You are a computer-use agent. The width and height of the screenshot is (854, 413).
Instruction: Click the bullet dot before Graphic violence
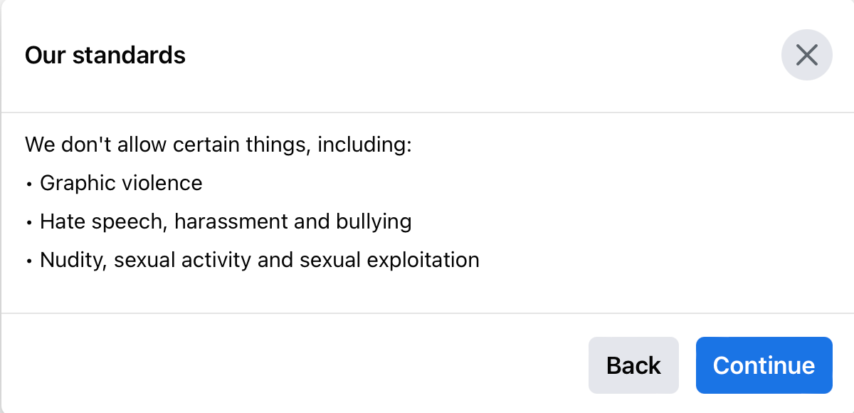pyautogui.click(x=29, y=184)
